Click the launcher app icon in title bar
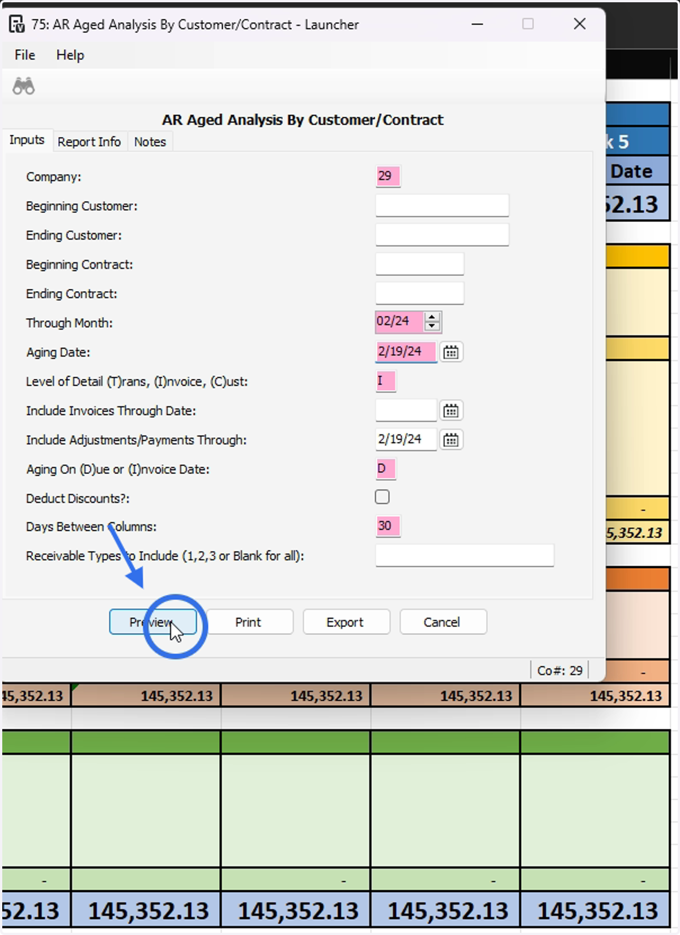Screen dimensions: 680x935 pyautogui.click(x=17, y=24)
